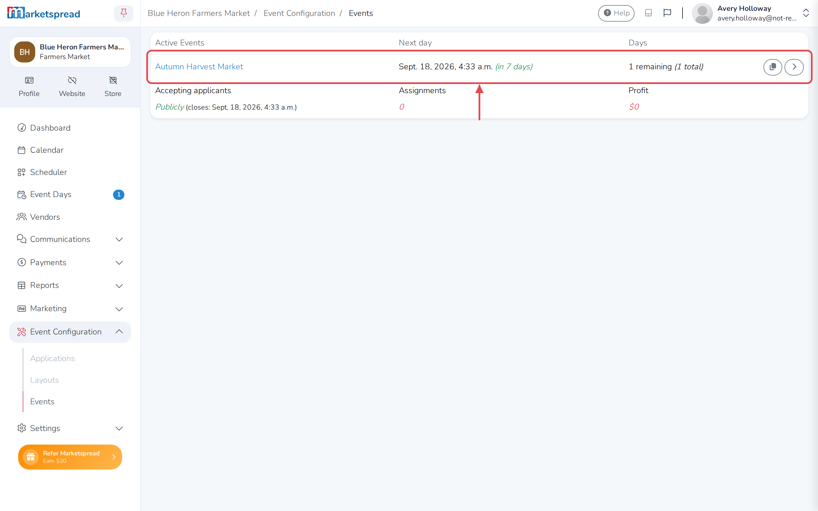Duplicate the Autumn Harvest Market event

coord(772,67)
